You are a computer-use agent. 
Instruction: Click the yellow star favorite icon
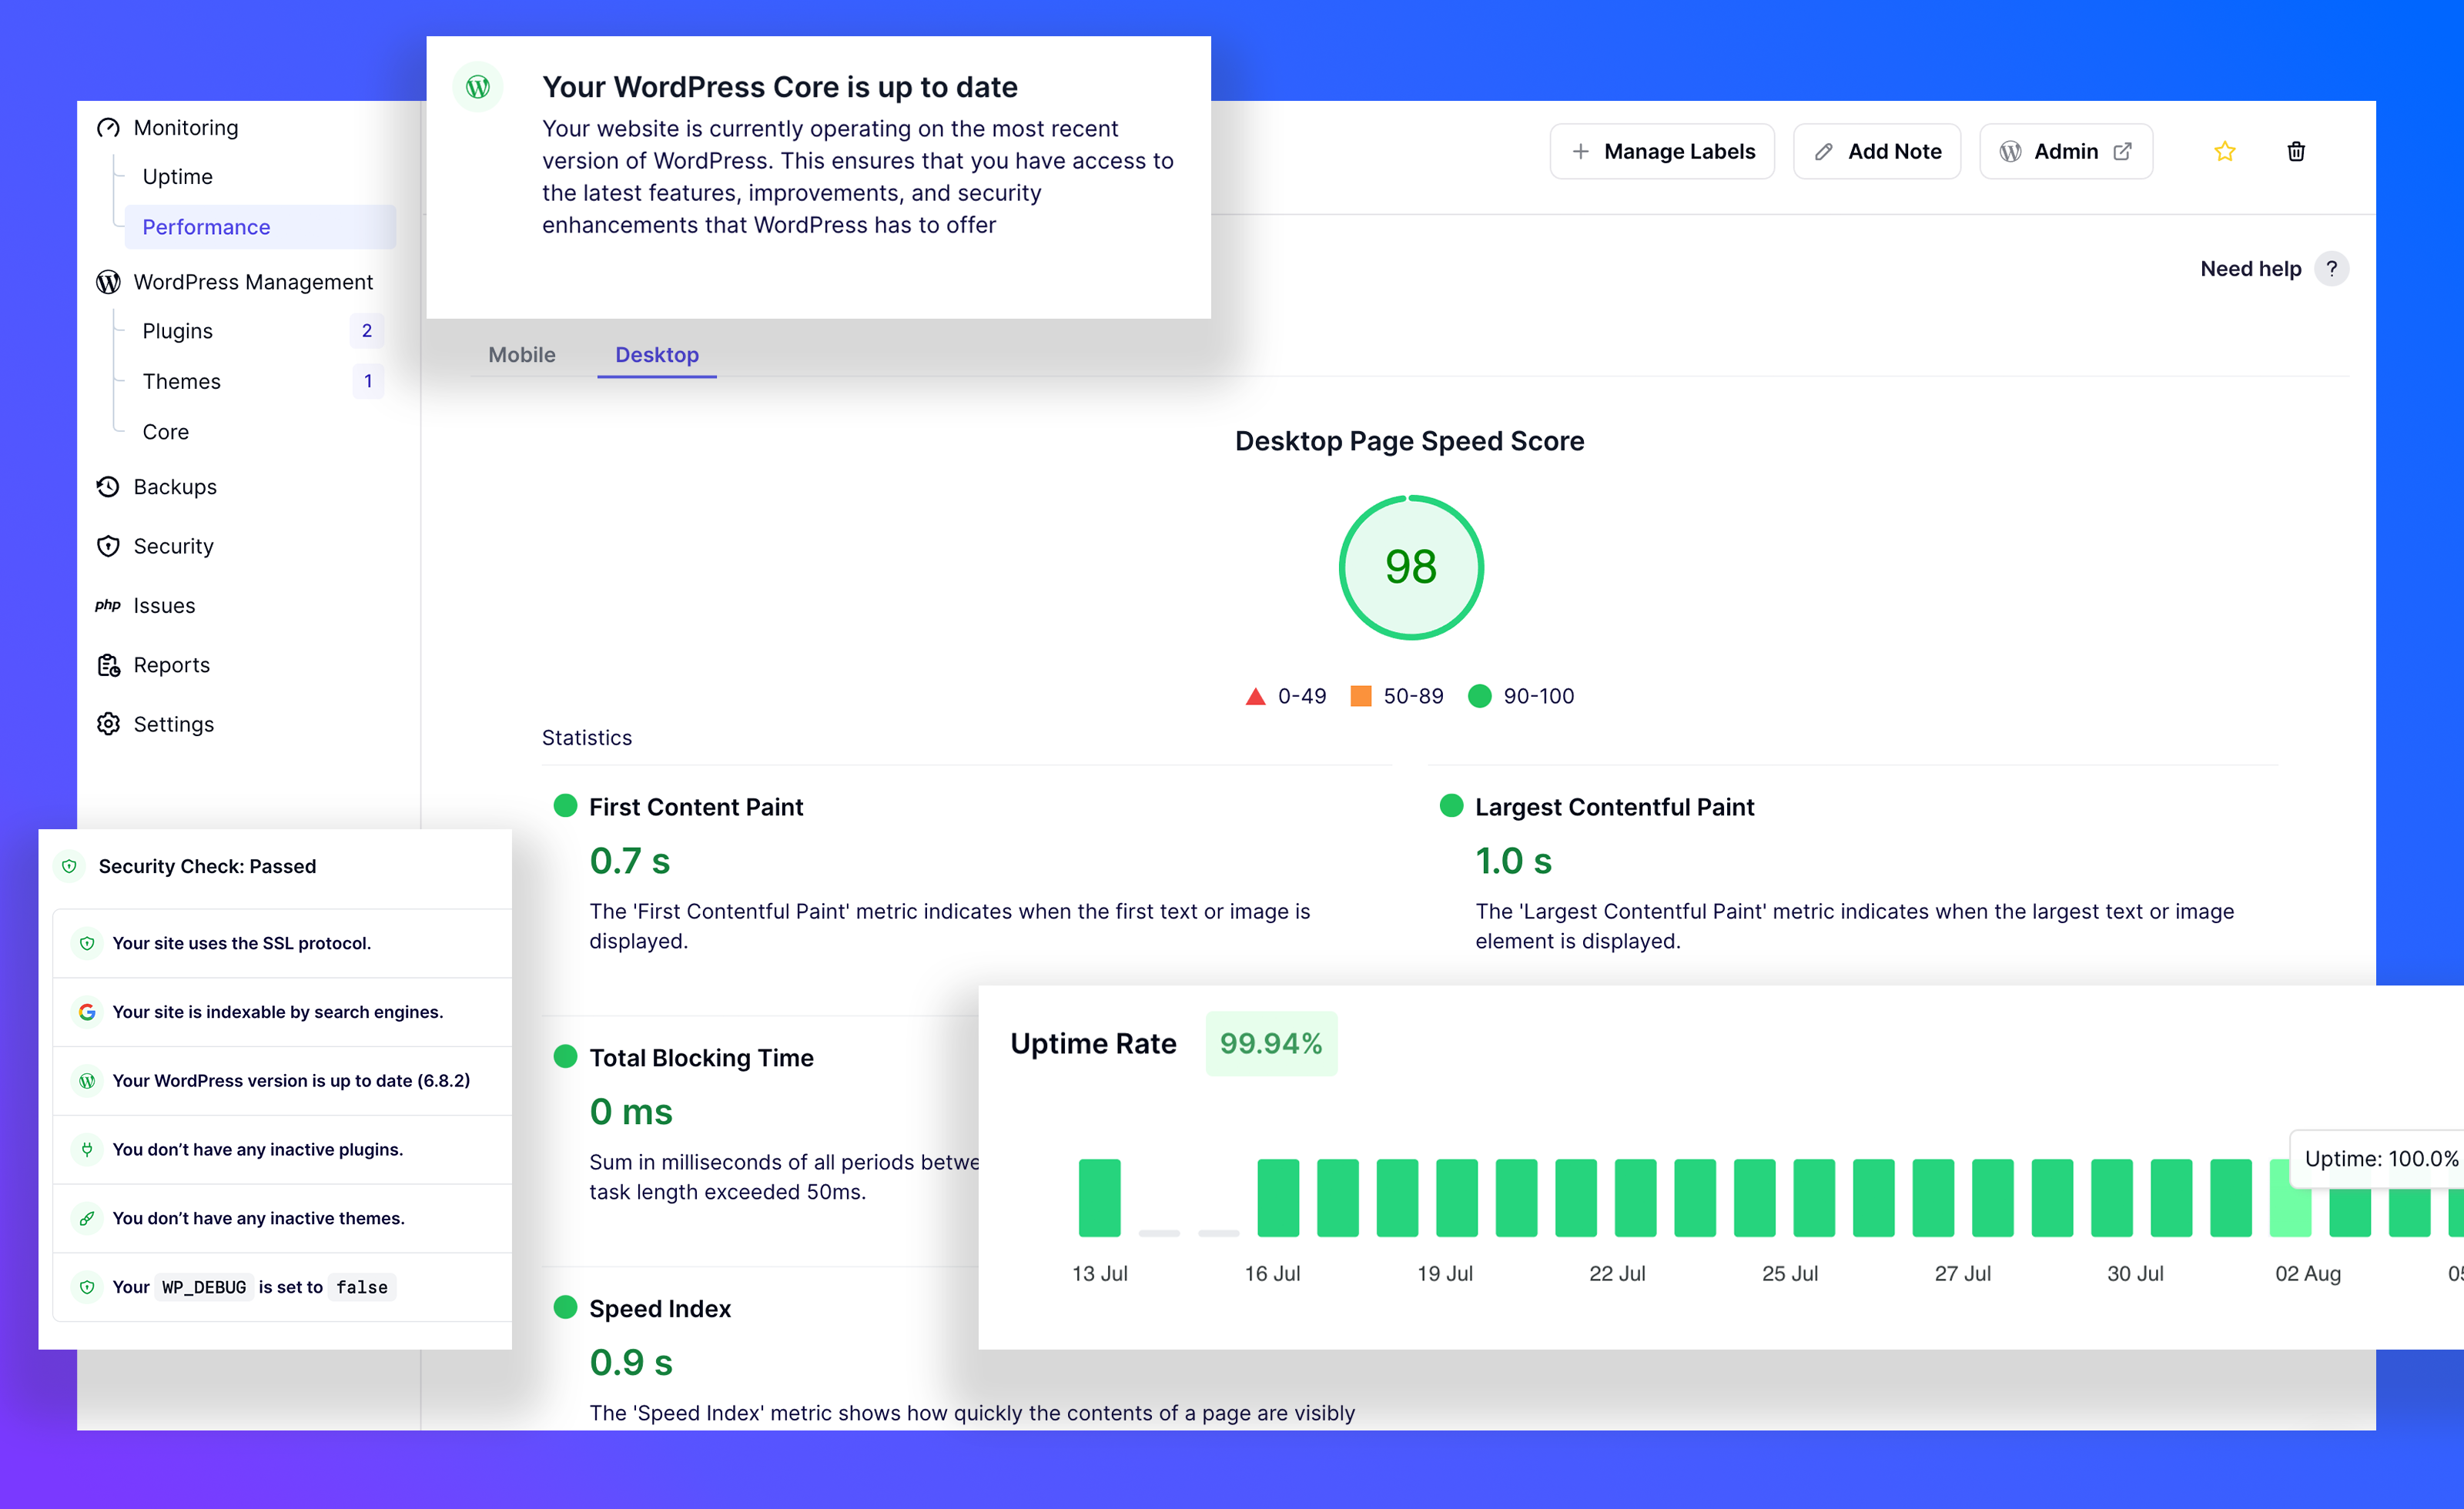tap(2224, 151)
